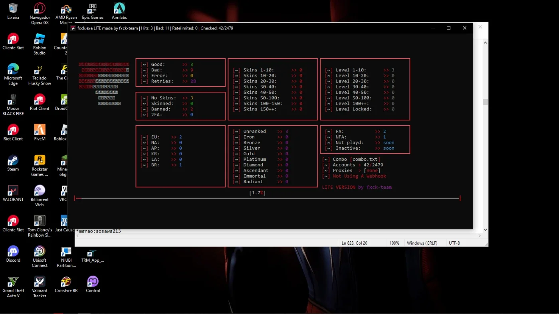
Task: Open the console window's title bar icon menu
Action: click(x=73, y=28)
